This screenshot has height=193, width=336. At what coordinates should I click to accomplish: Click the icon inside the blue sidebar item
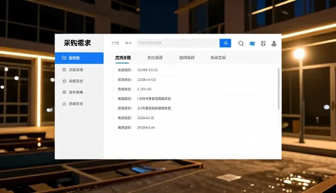click(x=64, y=58)
